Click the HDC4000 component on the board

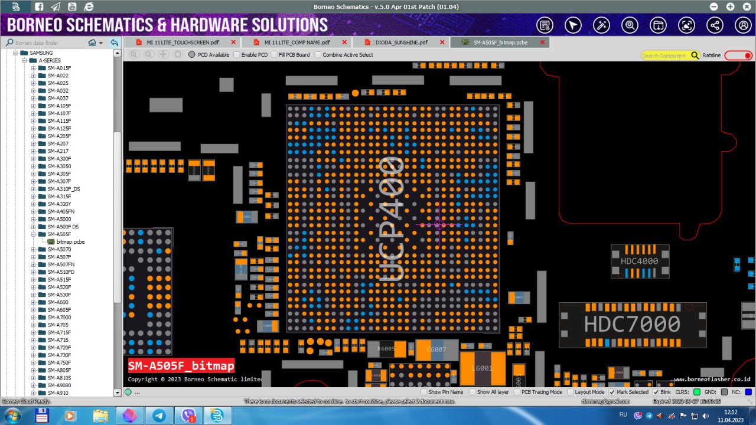(640, 261)
